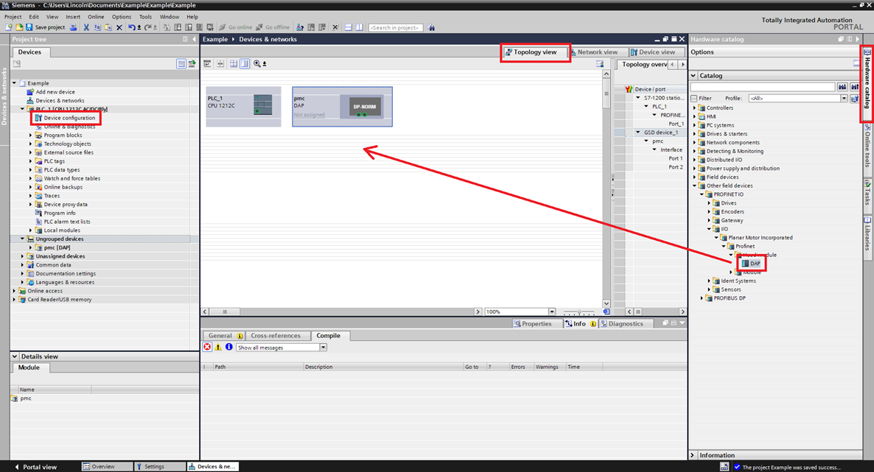The height and width of the screenshot is (472, 874).
Task: Click the zoom slider below the canvas
Action: [x=580, y=312]
